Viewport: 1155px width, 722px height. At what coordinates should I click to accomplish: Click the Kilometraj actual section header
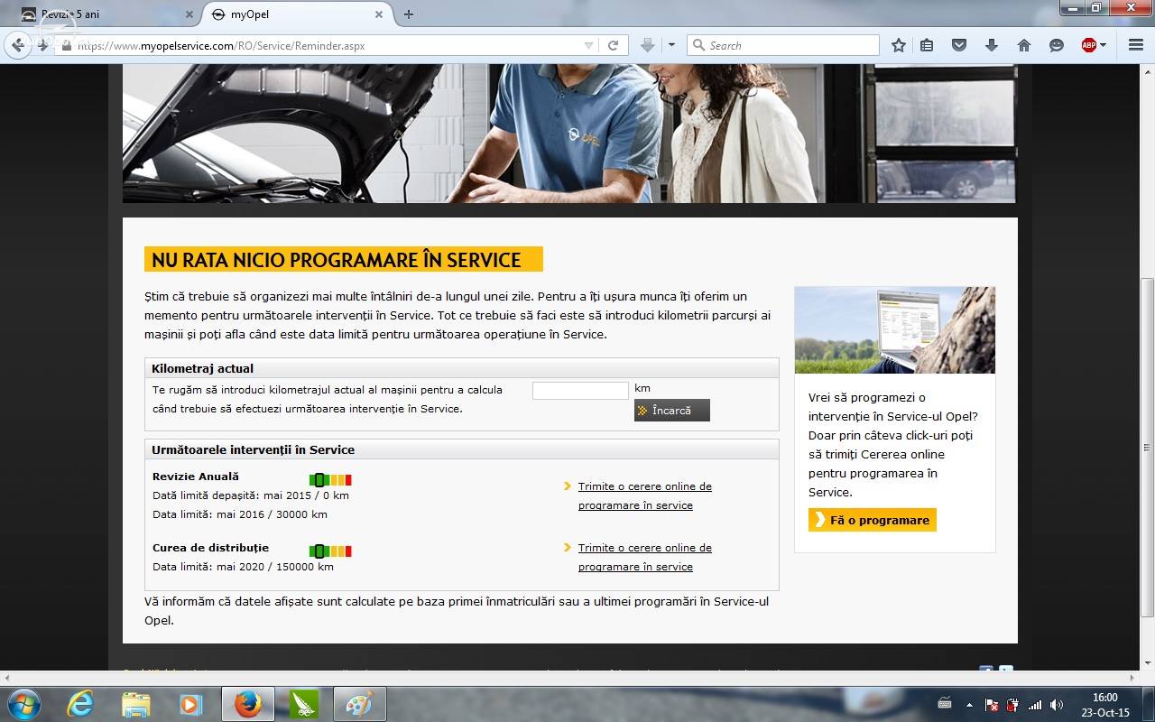[461, 368]
